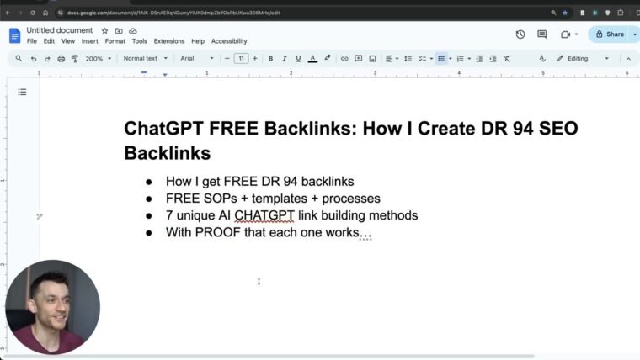Open the browser extensions puzzle icon

coord(621,13)
